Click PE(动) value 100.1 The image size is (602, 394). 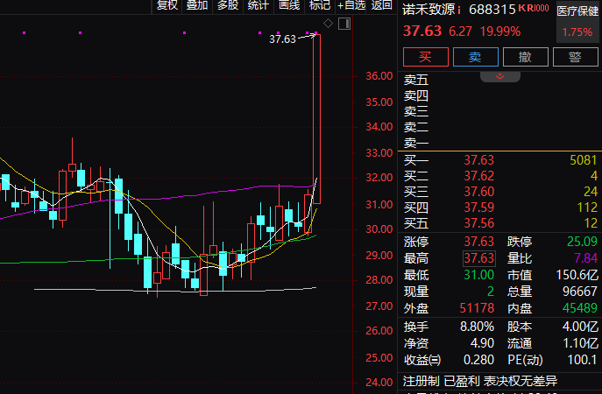click(583, 360)
